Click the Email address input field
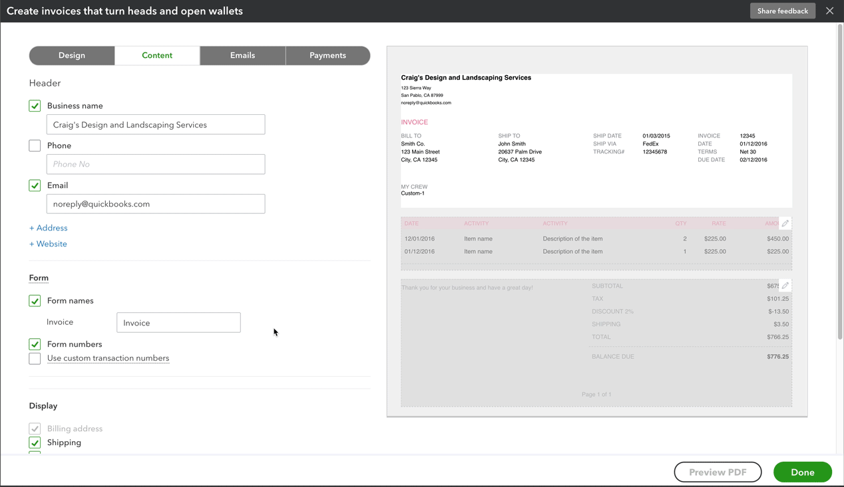The width and height of the screenshot is (844, 487). click(156, 204)
